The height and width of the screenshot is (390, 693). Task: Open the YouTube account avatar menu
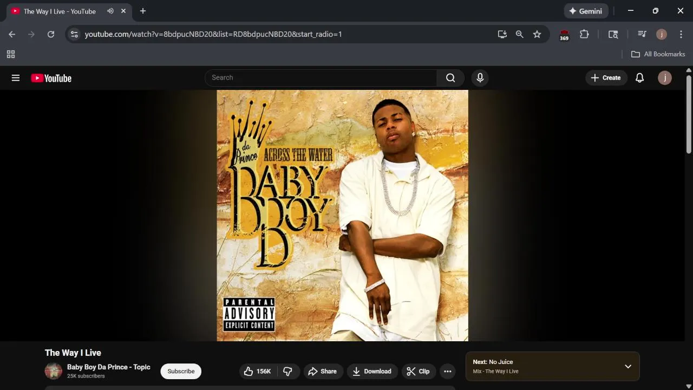click(665, 78)
